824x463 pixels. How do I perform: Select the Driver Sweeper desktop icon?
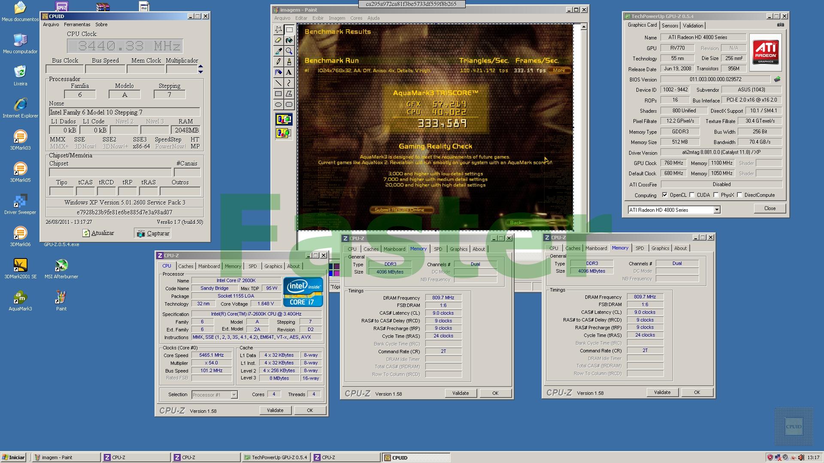point(20,204)
